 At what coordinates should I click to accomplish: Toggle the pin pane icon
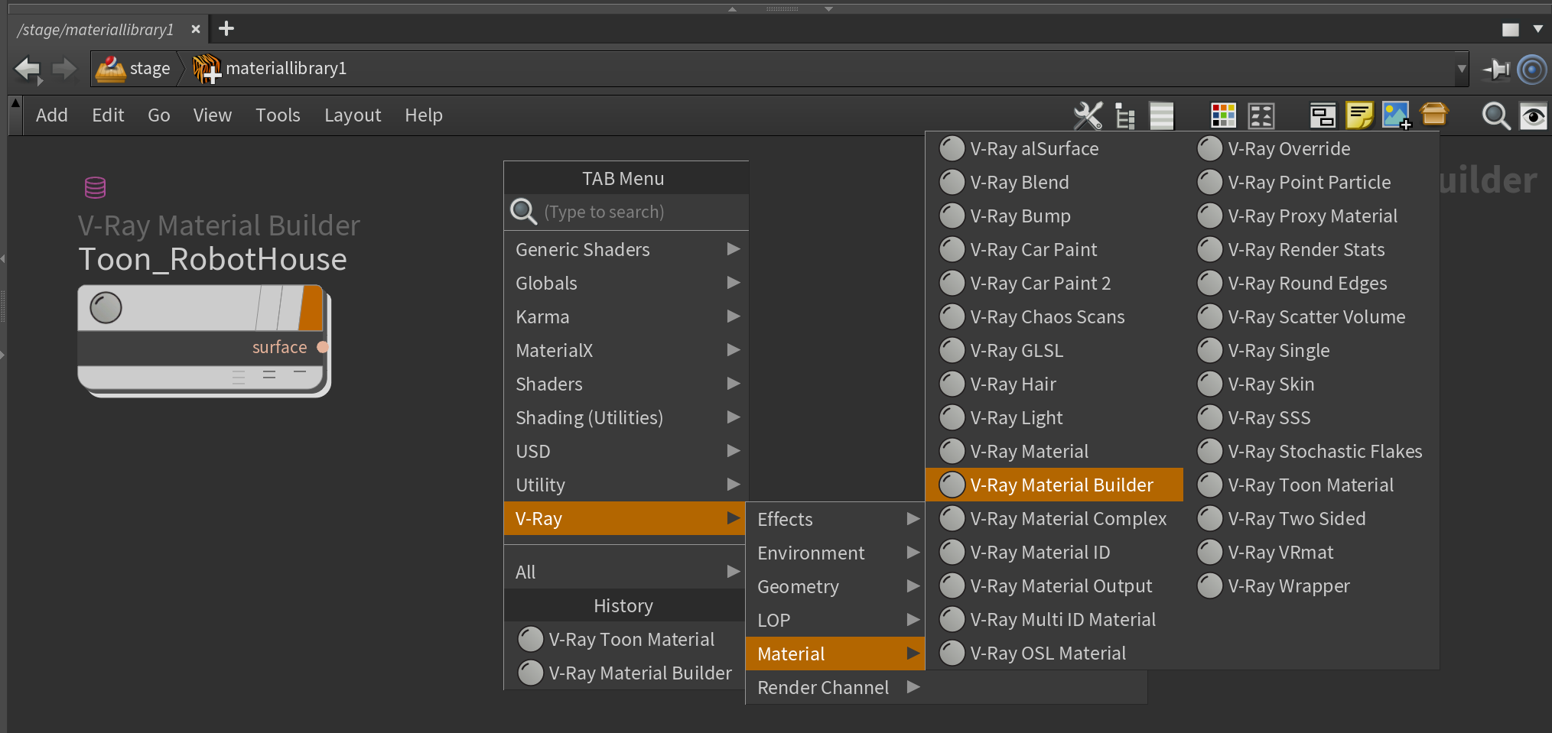point(1495,70)
